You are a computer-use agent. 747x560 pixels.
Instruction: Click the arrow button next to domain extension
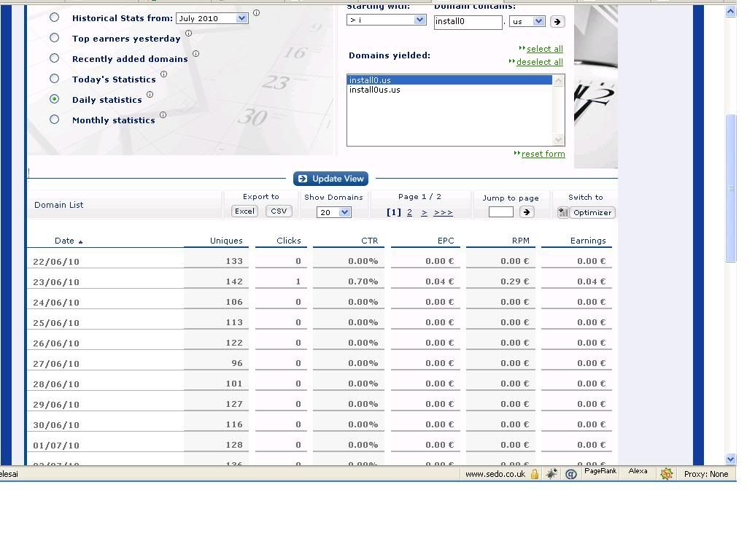pos(557,22)
